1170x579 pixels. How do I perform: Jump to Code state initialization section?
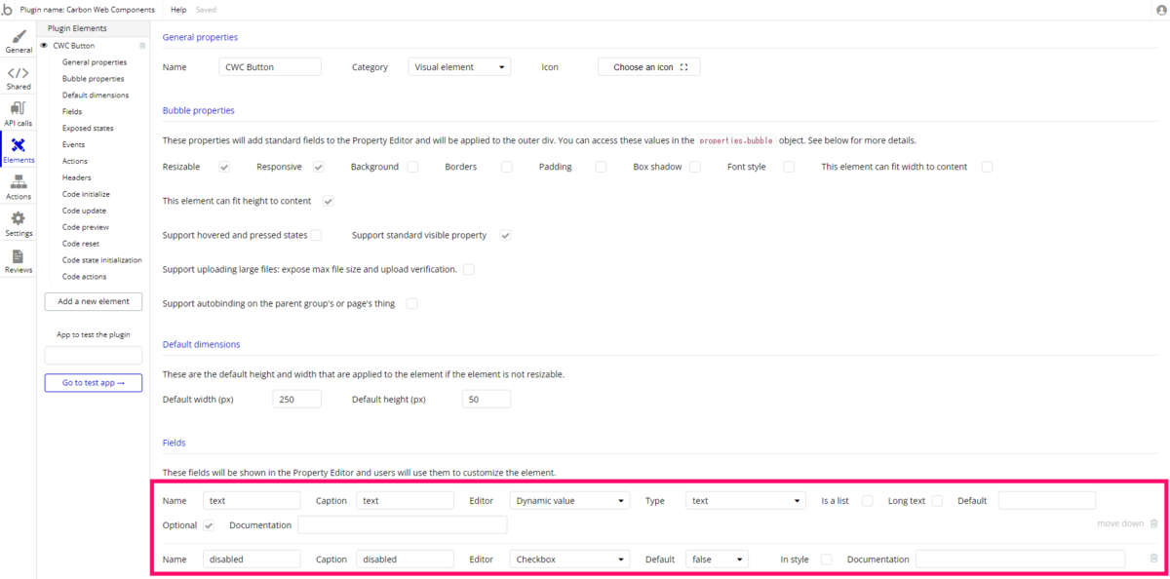pyautogui.click(x=102, y=260)
